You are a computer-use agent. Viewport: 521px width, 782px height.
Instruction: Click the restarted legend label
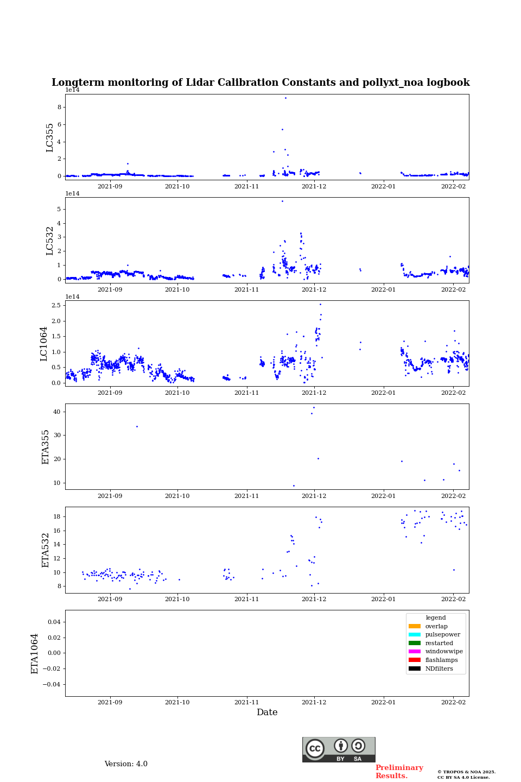click(x=439, y=643)
